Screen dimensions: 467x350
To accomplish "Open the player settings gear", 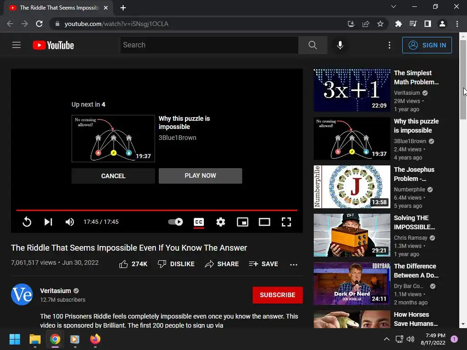I will (x=221, y=222).
